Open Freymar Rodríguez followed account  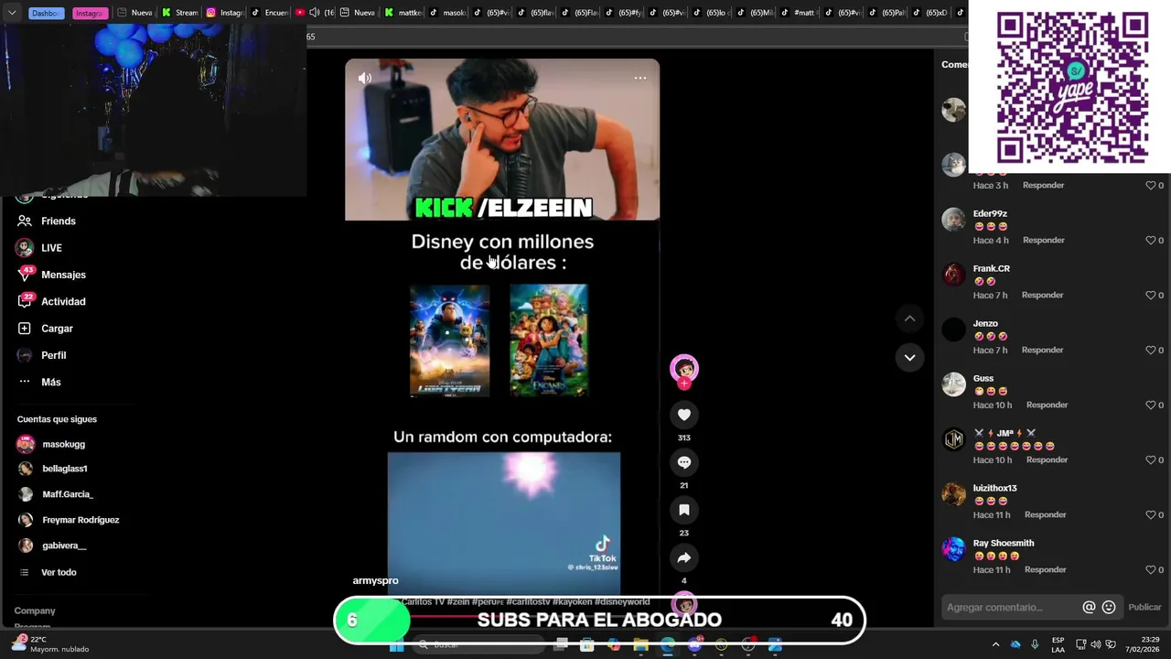[x=69, y=520]
